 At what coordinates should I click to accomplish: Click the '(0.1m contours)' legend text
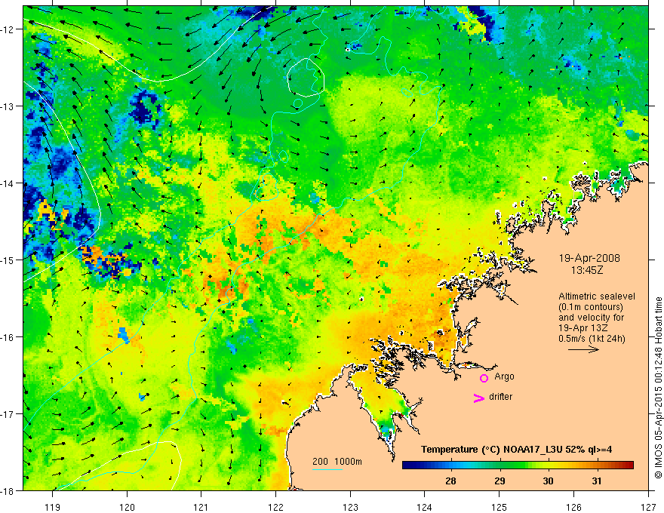click(x=591, y=307)
